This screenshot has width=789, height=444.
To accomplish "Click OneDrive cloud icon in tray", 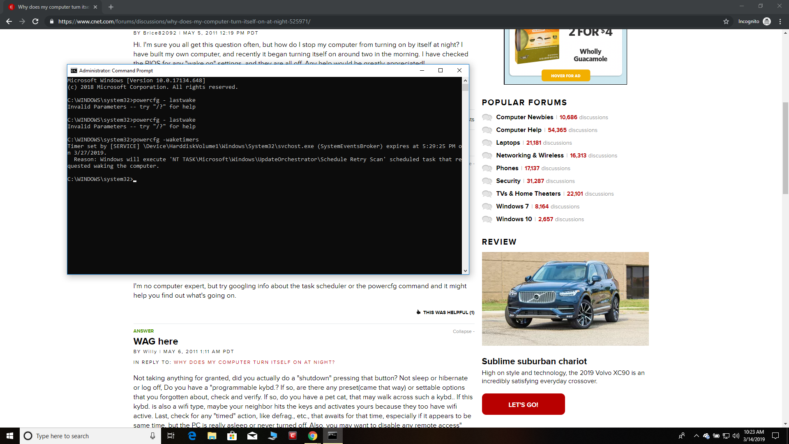I will 706,436.
